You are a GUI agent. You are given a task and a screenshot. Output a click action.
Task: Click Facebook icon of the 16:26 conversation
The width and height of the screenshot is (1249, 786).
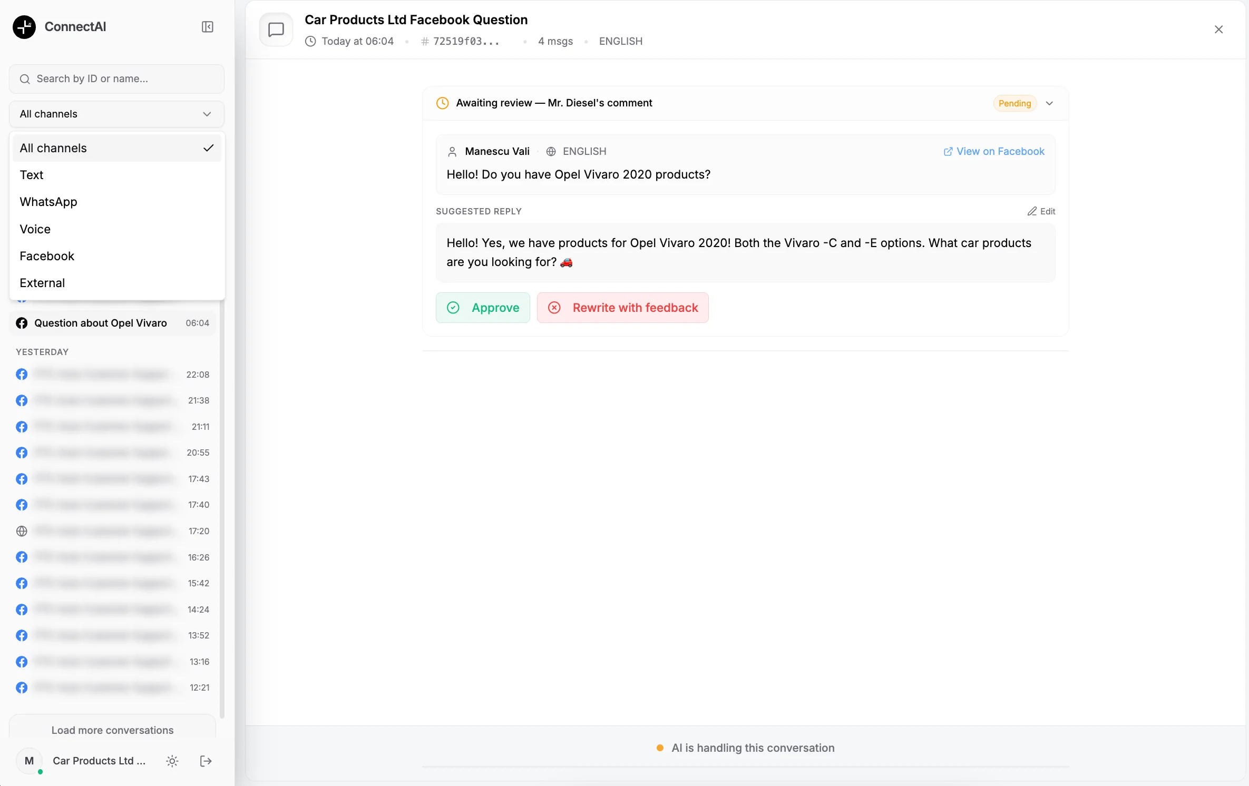[22, 557]
